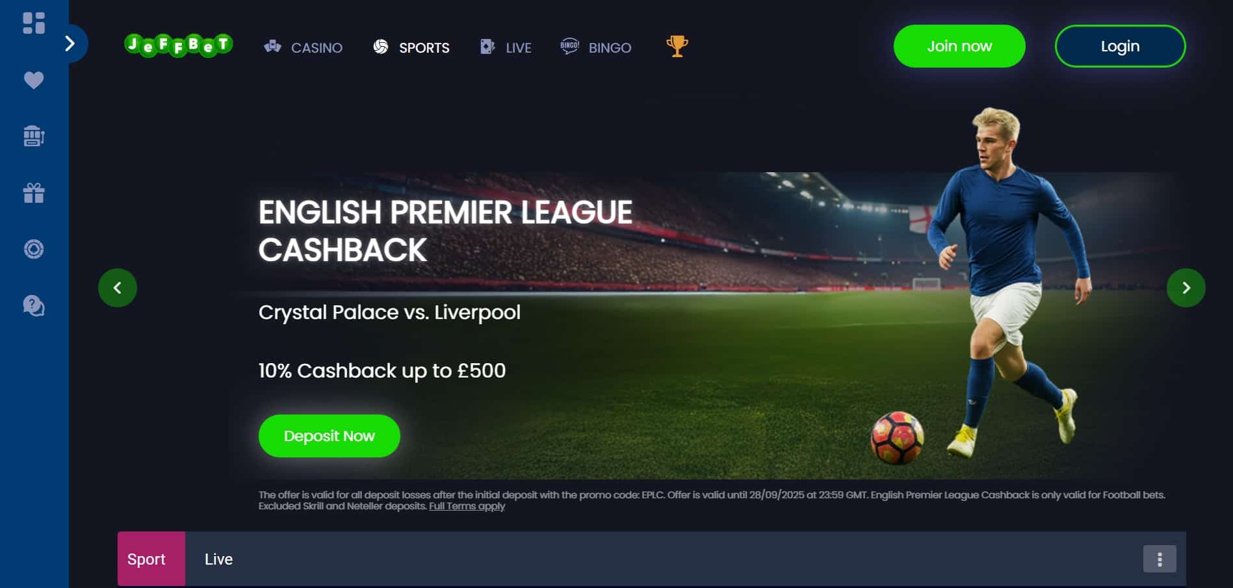This screenshot has width=1233, height=588.
Task: Click the Join now button
Action: [x=959, y=46]
